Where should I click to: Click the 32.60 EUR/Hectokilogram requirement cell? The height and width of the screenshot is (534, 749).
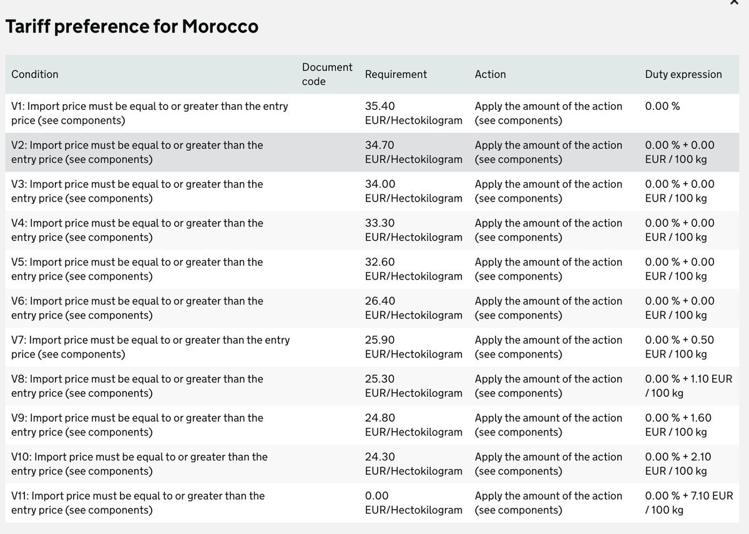tap(414, 269)
